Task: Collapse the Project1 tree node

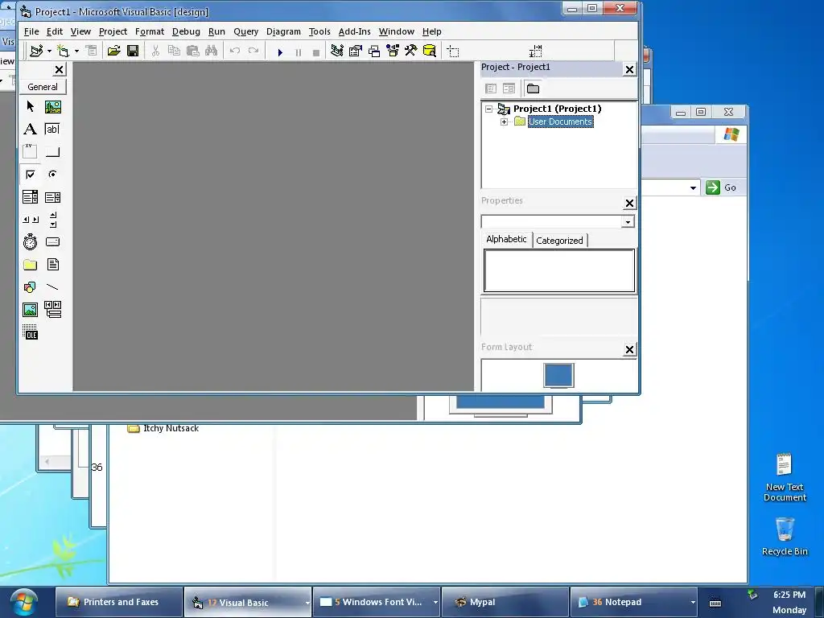Action: [x=488, y=109]
